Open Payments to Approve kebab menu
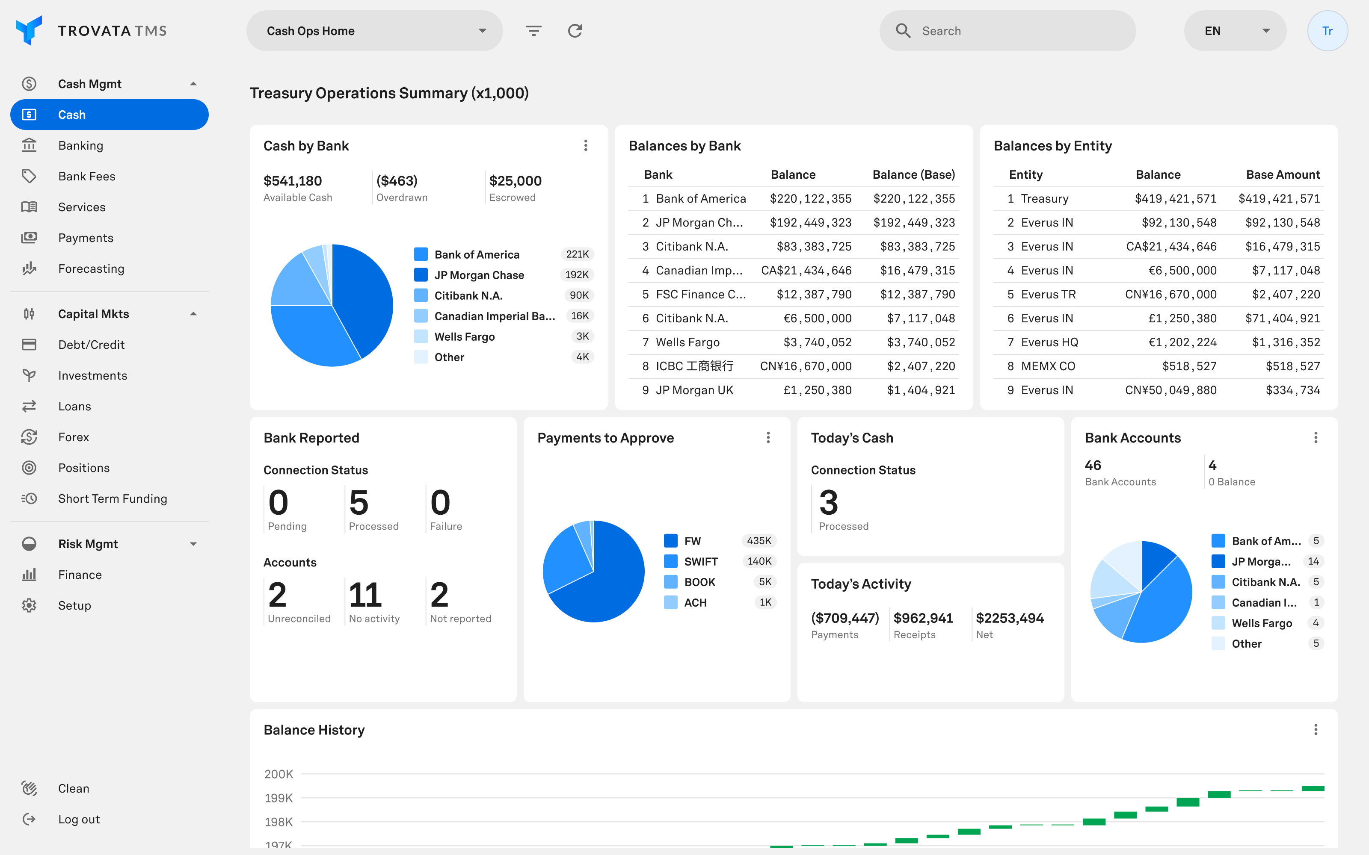 (x=767, y=437)
